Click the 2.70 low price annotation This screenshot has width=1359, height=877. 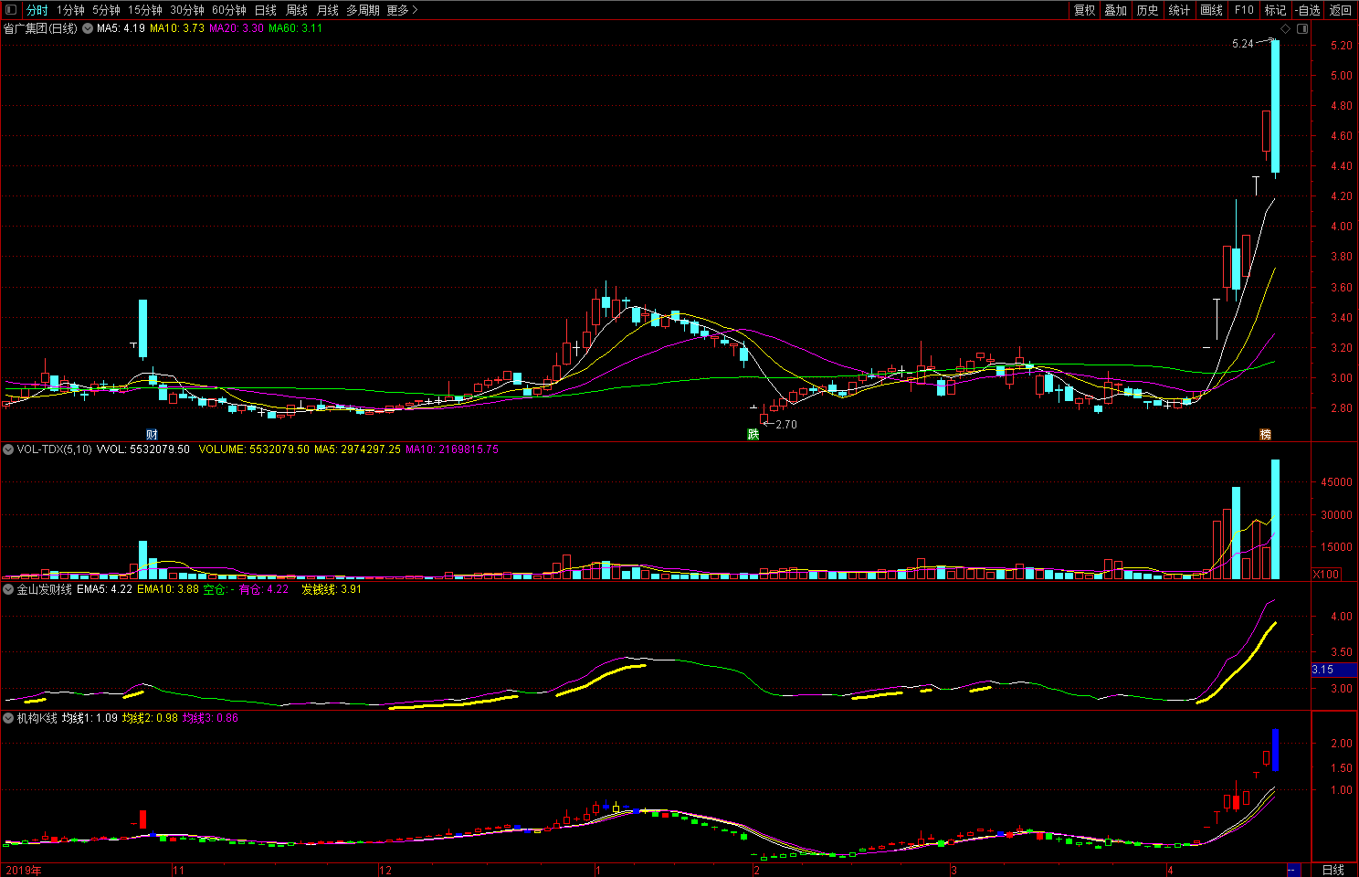click(x=786, y=425)
